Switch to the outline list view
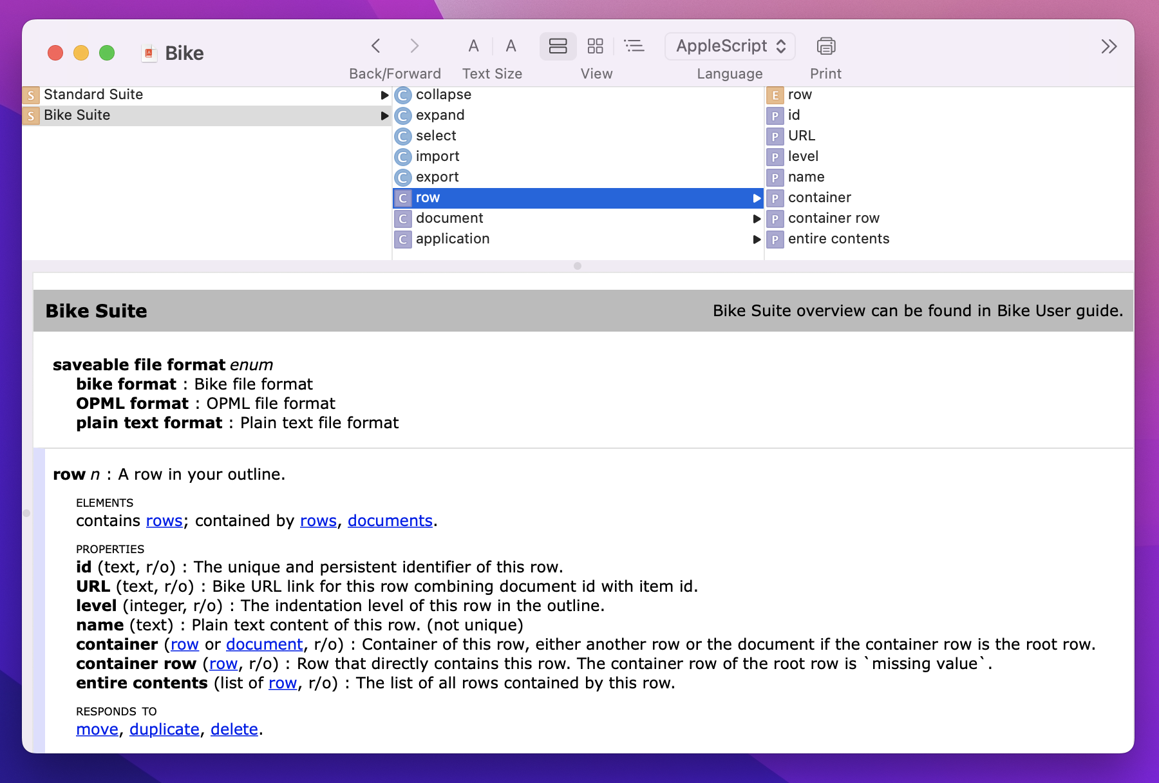This screenshot has height=783, width=1159. coord(634,46)
